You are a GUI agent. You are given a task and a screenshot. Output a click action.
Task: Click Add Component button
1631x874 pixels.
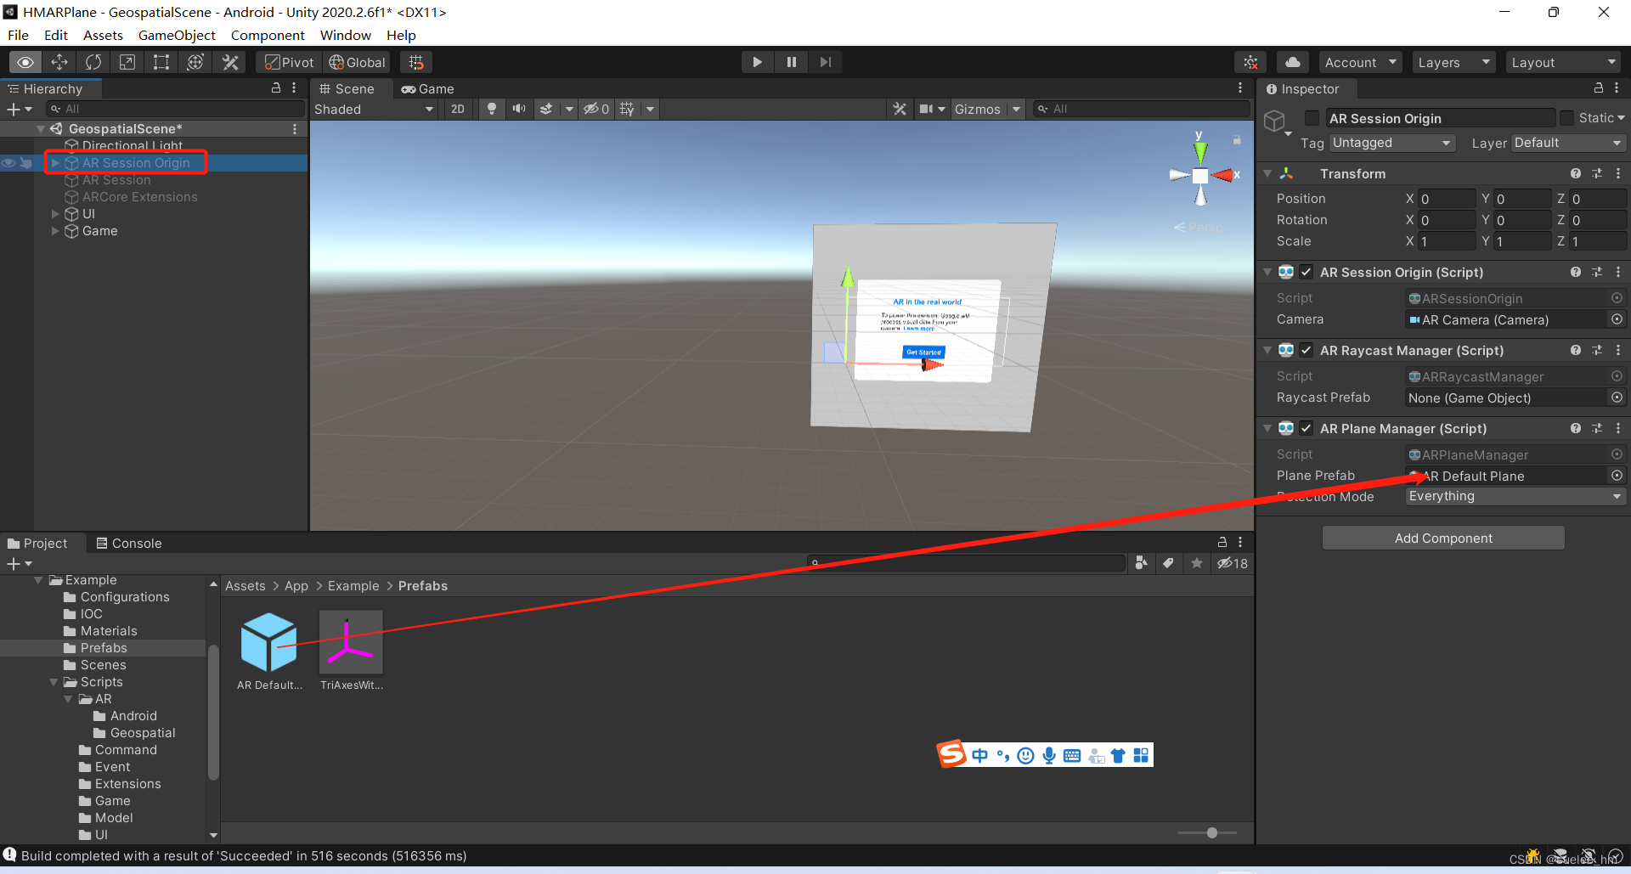tap(1443, 538)
